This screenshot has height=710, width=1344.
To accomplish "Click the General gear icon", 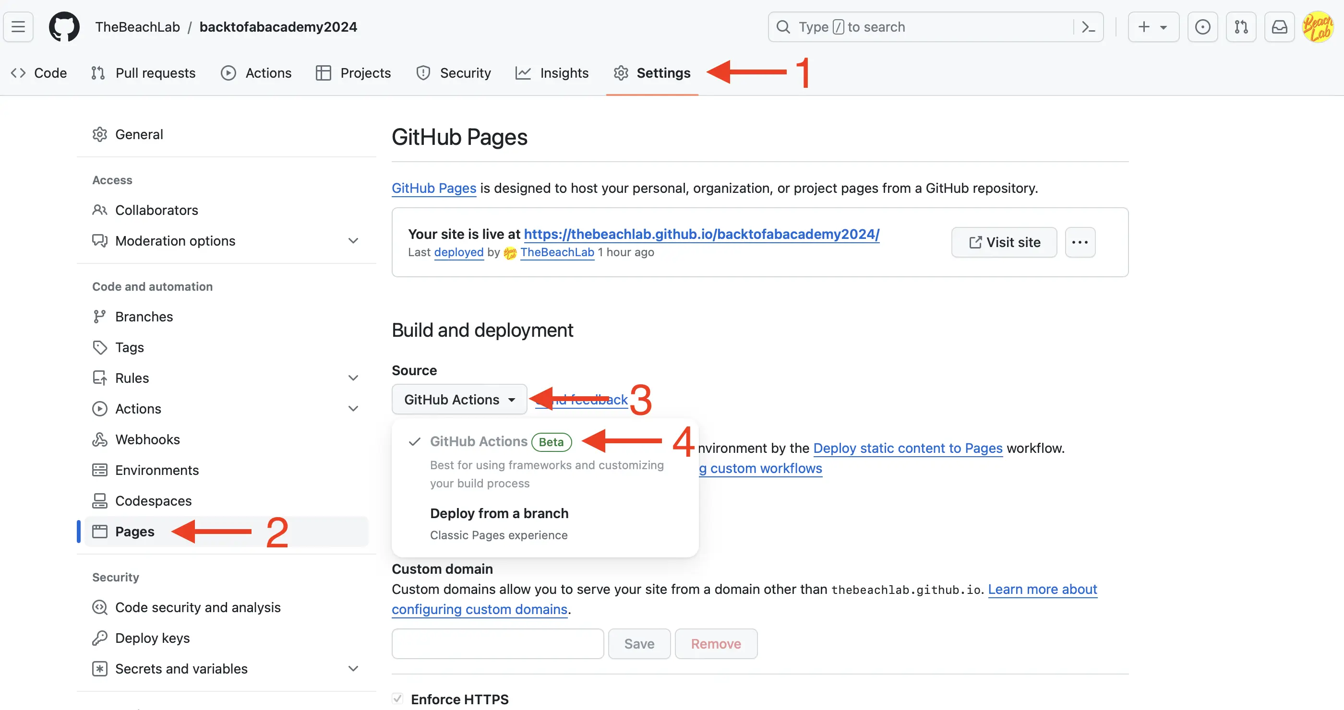I will point(100,134).
